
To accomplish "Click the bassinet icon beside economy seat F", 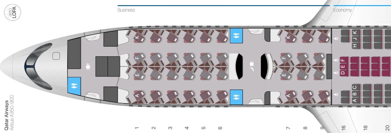I will point(336,60).
